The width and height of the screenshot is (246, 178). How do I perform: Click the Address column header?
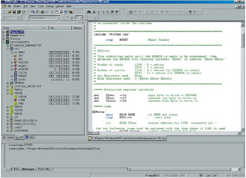(x=77, y=28)
